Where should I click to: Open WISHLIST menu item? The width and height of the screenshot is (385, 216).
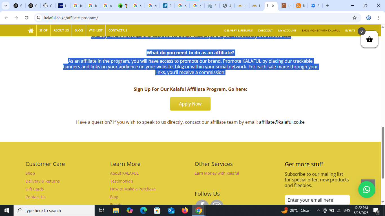click(x=96, y=30)
